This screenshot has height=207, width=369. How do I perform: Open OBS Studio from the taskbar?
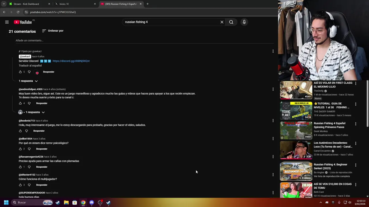click(100, 202)
